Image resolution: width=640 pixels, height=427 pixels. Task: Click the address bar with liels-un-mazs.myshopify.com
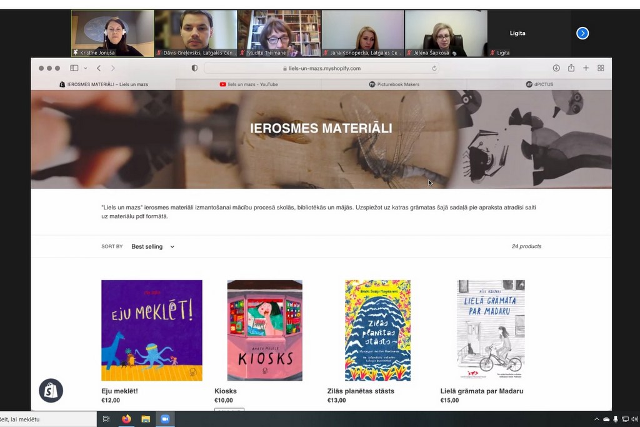[322, 68]
